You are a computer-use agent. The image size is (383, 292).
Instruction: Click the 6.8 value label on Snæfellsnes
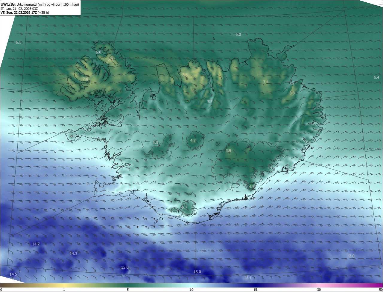coord(72,136)
